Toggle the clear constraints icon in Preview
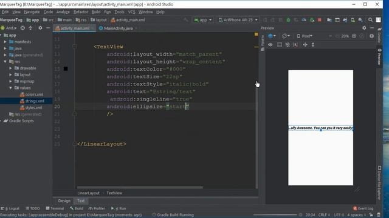389x218 pixels. click(287, 45)
